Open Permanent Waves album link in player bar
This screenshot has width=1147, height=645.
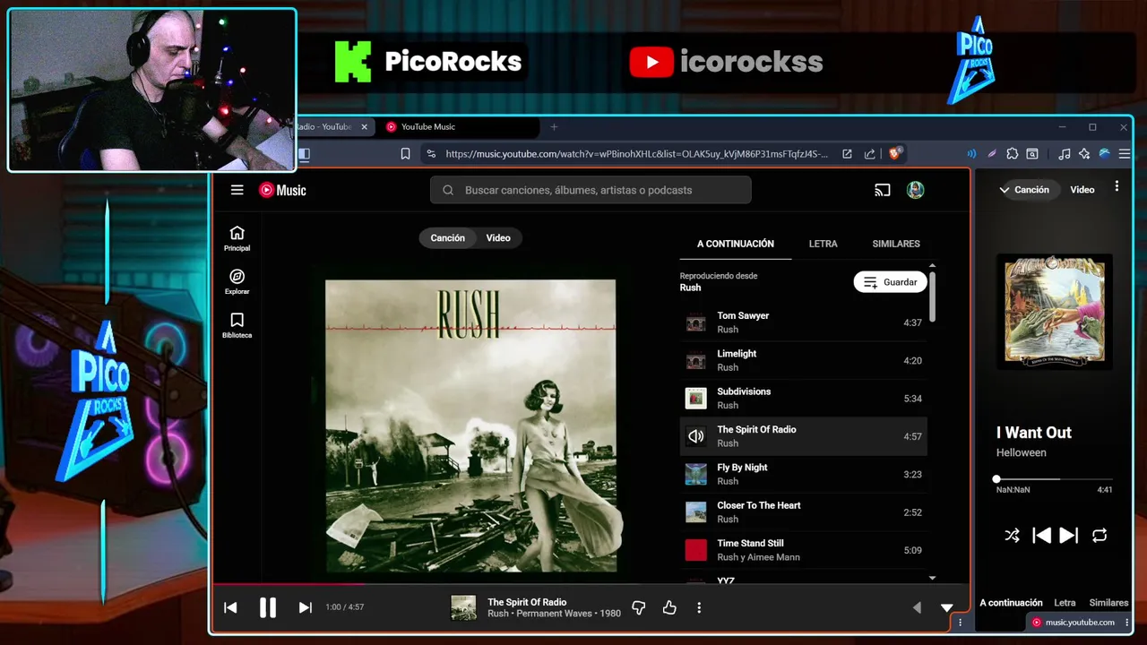coord(556,614)
